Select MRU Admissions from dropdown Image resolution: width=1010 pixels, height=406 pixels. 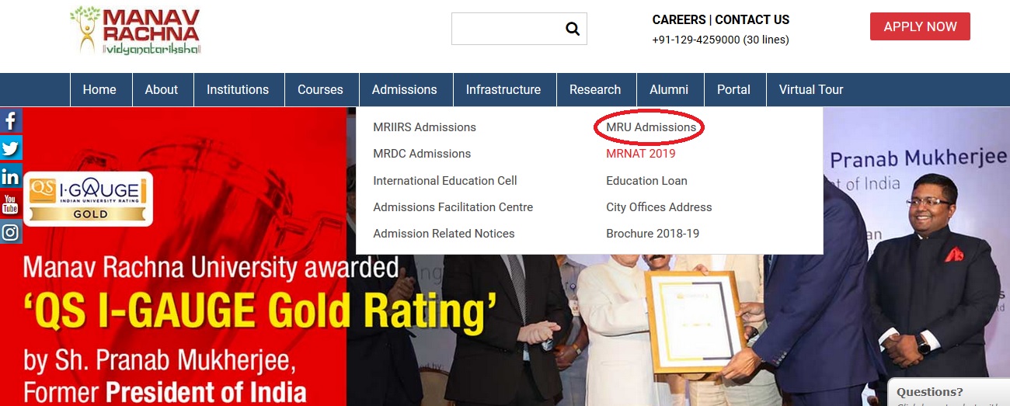pos(651,127)
